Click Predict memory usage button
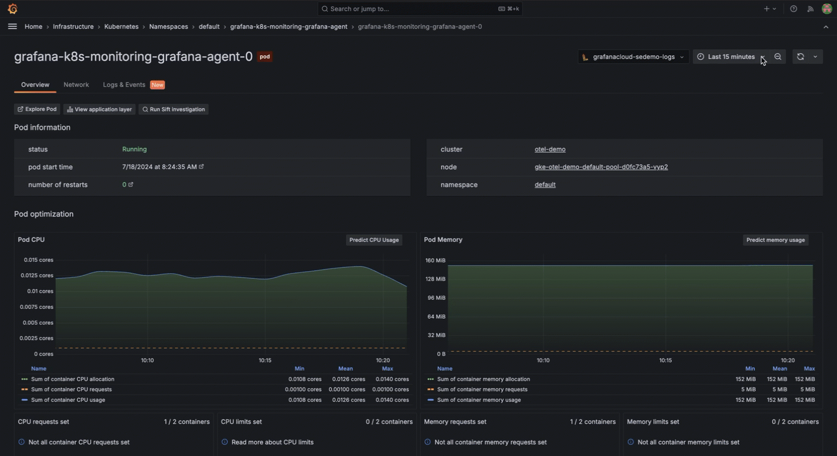The height and width of the screenshot is (456, 837). (x=776, y=240)
